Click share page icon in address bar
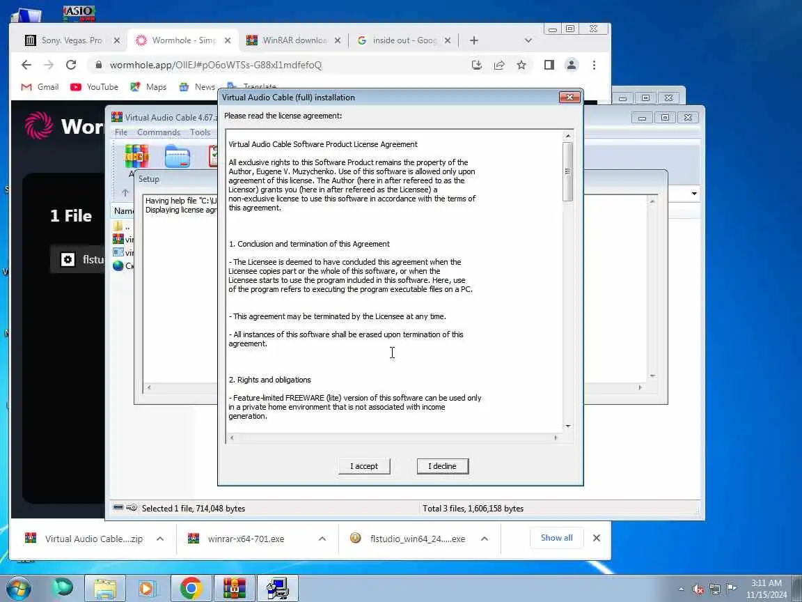This screenshot has height=602, width=802. point(499,65)
